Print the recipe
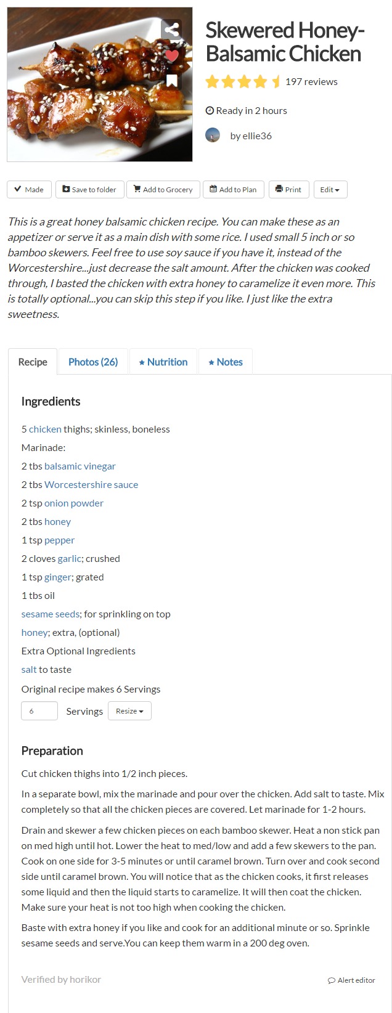The height and width of the screenshot is (1013, 392). pos(288,190)
